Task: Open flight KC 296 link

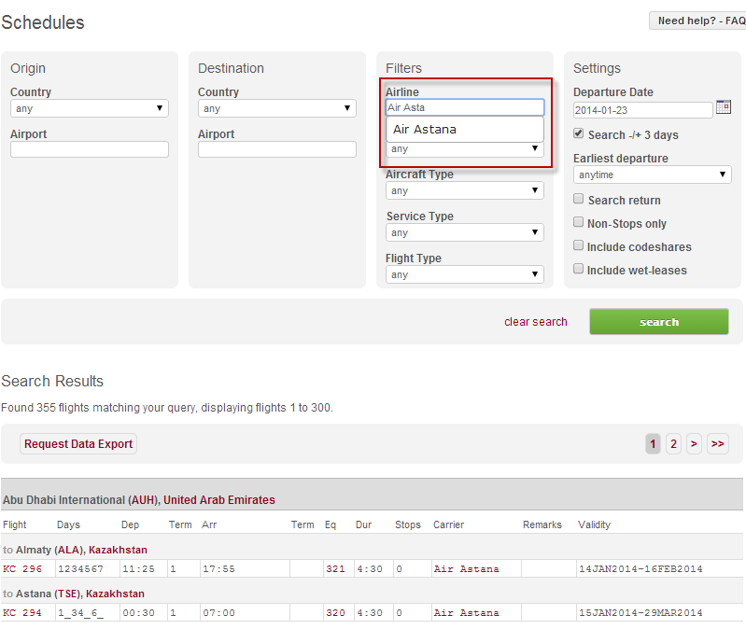Action: tap(22, 568)
